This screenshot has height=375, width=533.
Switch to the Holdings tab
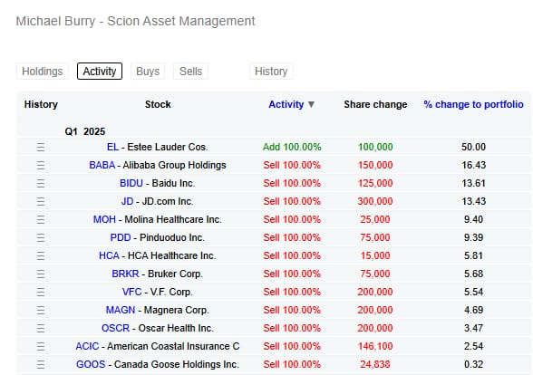pos(43,72)
